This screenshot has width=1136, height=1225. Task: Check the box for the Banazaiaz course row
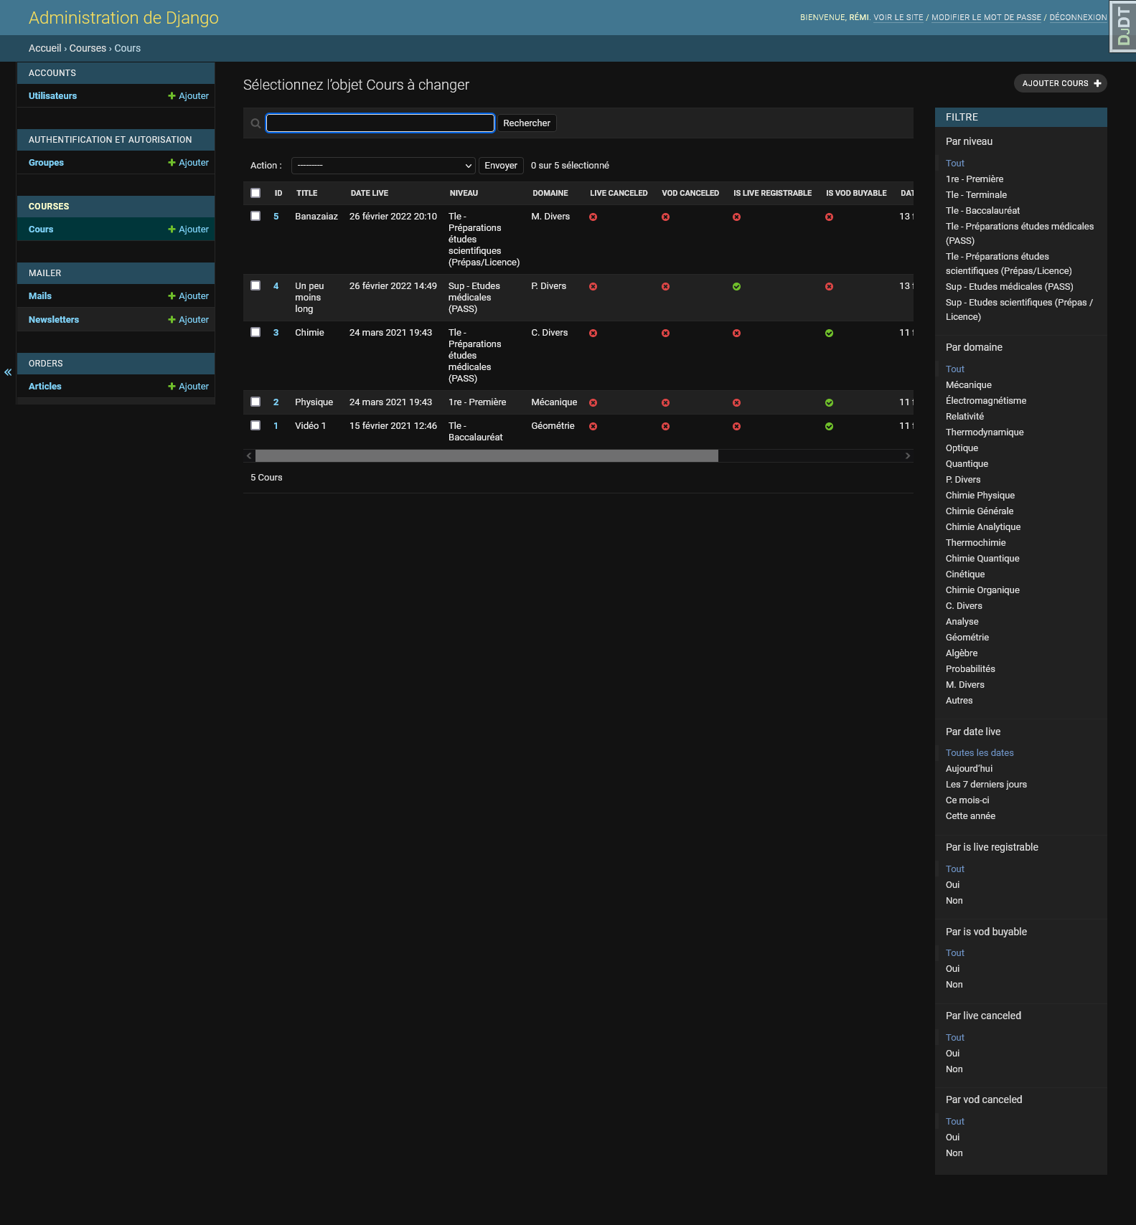click(255, 216)
